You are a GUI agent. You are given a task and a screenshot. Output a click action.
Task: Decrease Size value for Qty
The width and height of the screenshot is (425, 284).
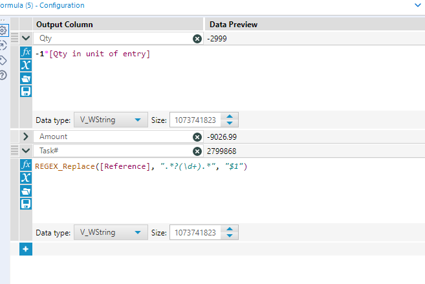pyautogui.click(x=230, y=123)
